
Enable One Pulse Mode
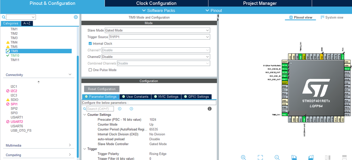[90, 70]
